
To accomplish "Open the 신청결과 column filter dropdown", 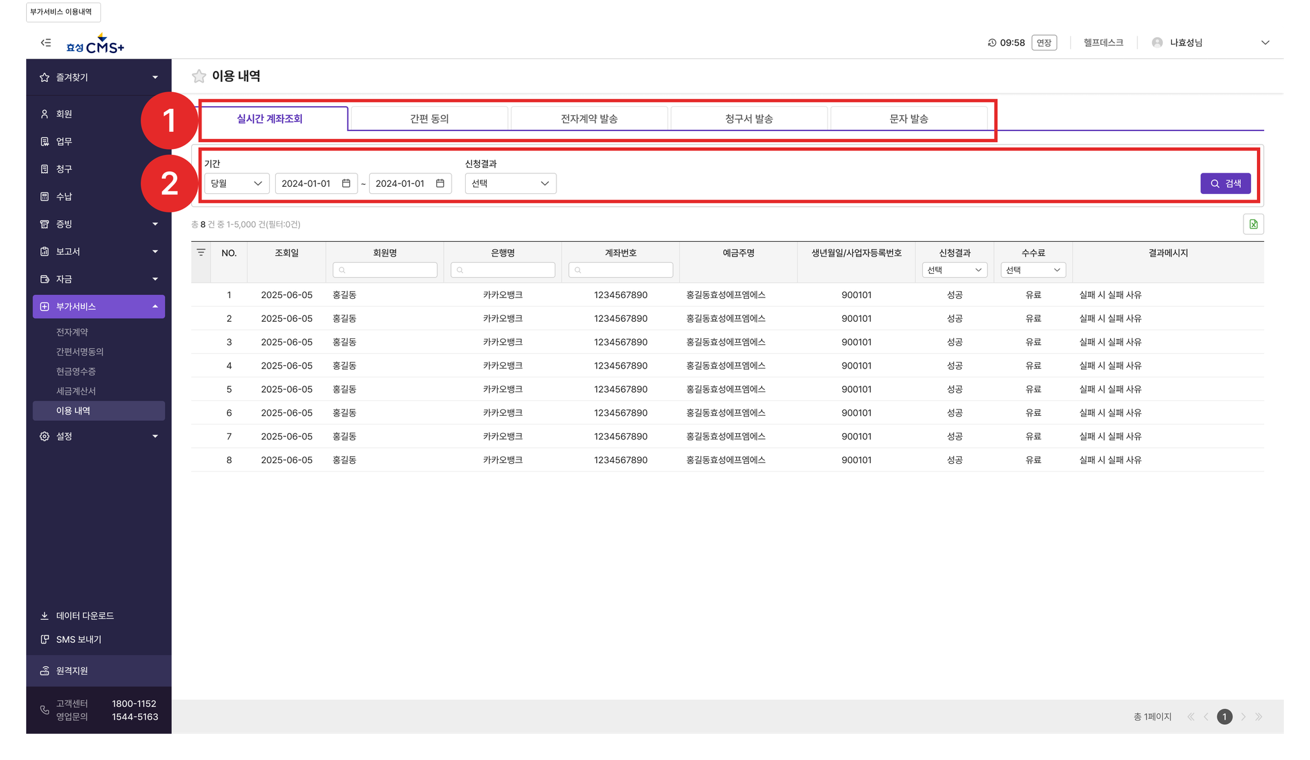I will pyautogui.click(x=954, y=270).
